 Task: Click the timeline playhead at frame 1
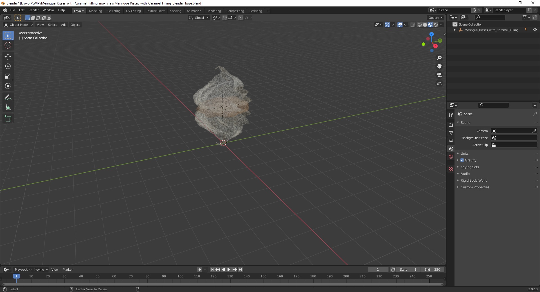click(x=16, y=276)
